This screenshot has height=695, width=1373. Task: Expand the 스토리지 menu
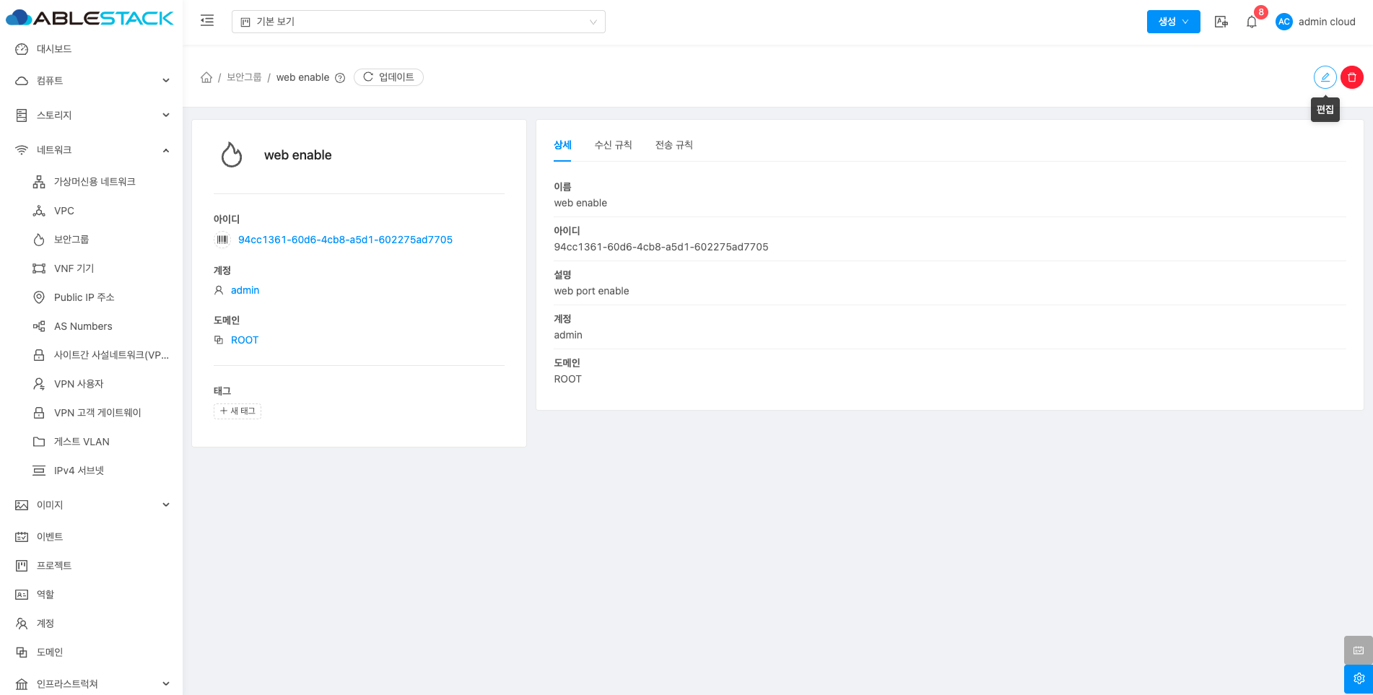[x=92, y=115]
